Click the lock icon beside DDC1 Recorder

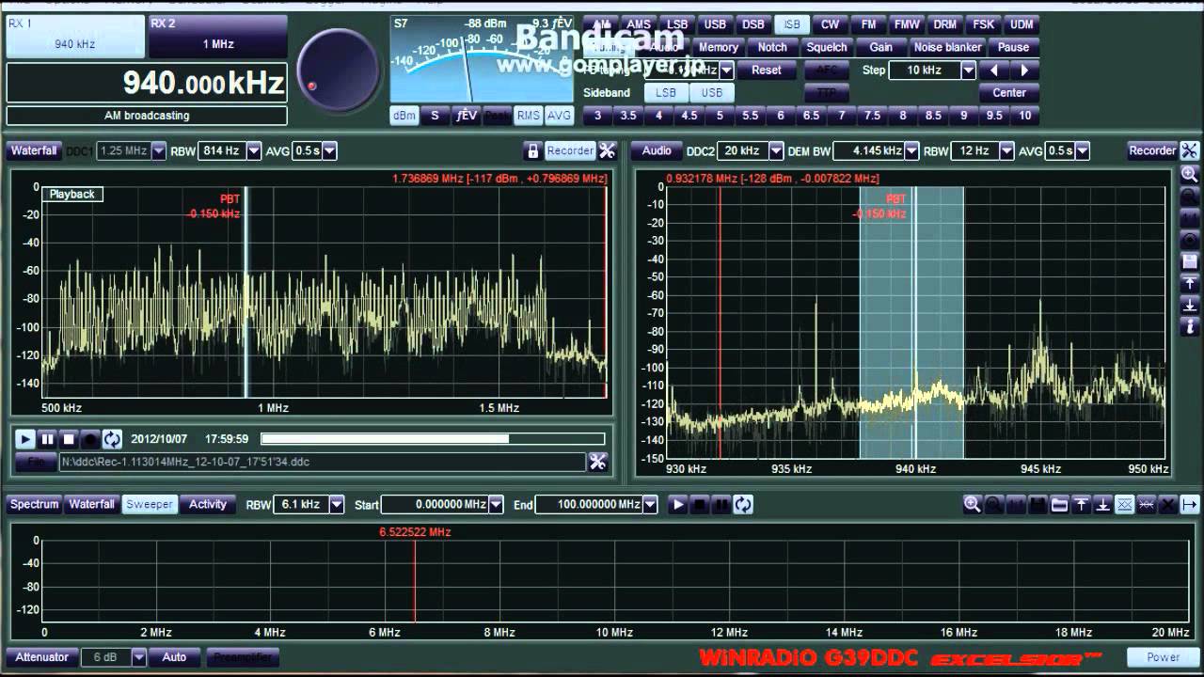coord(532,150)
